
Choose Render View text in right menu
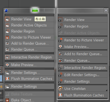tap(74, 20)
